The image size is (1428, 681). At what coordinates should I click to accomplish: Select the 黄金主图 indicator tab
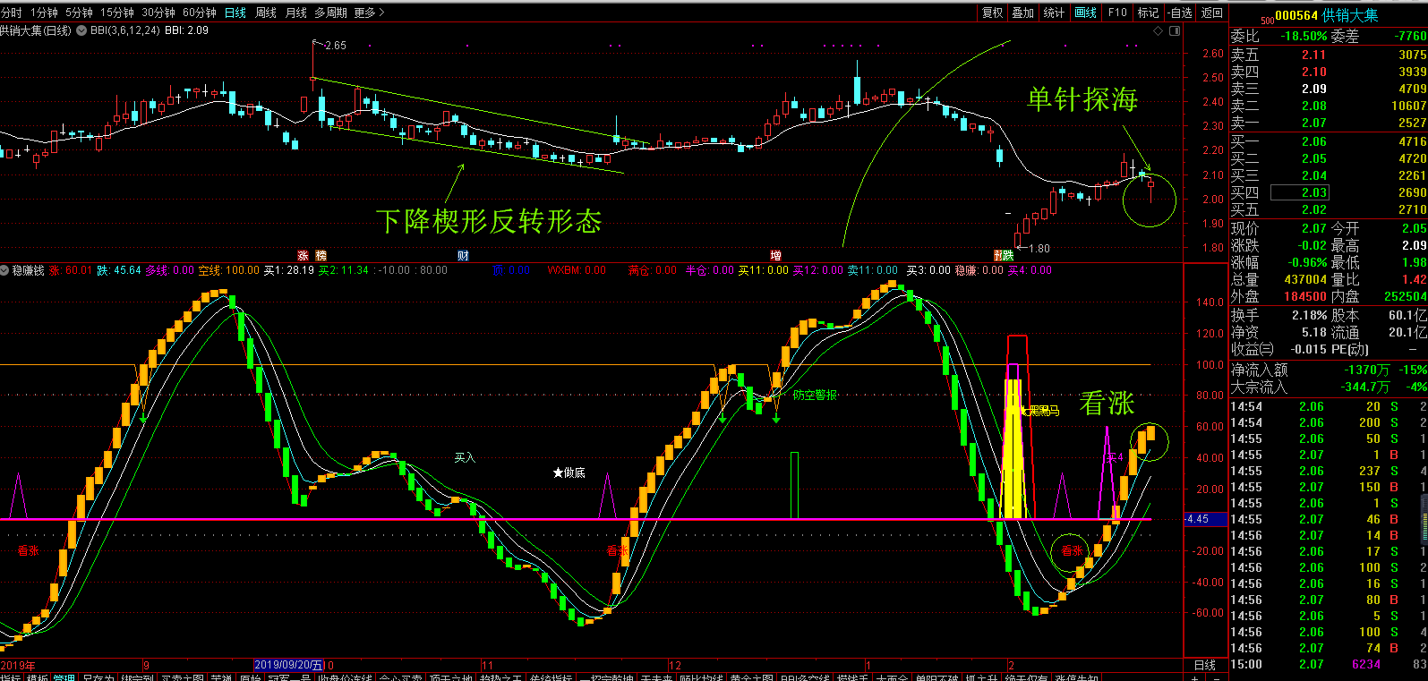(x=751, y=677)
